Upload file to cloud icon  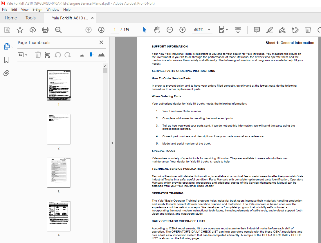33,30
